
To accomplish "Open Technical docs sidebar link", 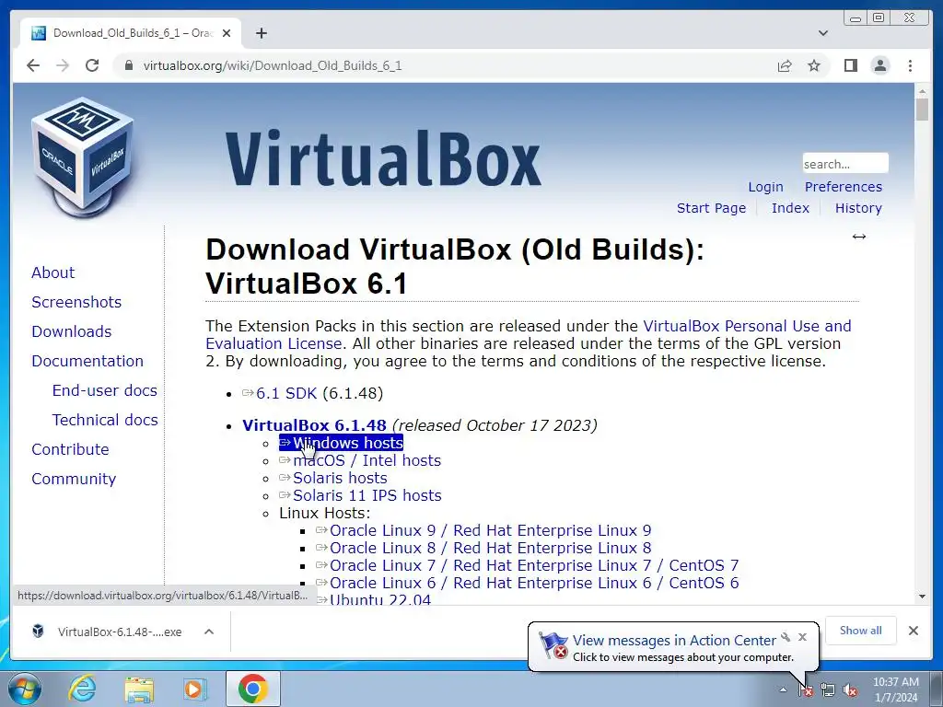I will pos(105,420).
